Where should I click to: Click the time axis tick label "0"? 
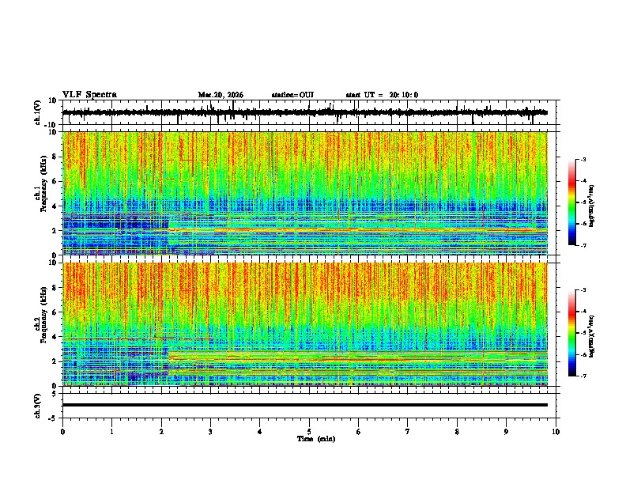(62, 432)
